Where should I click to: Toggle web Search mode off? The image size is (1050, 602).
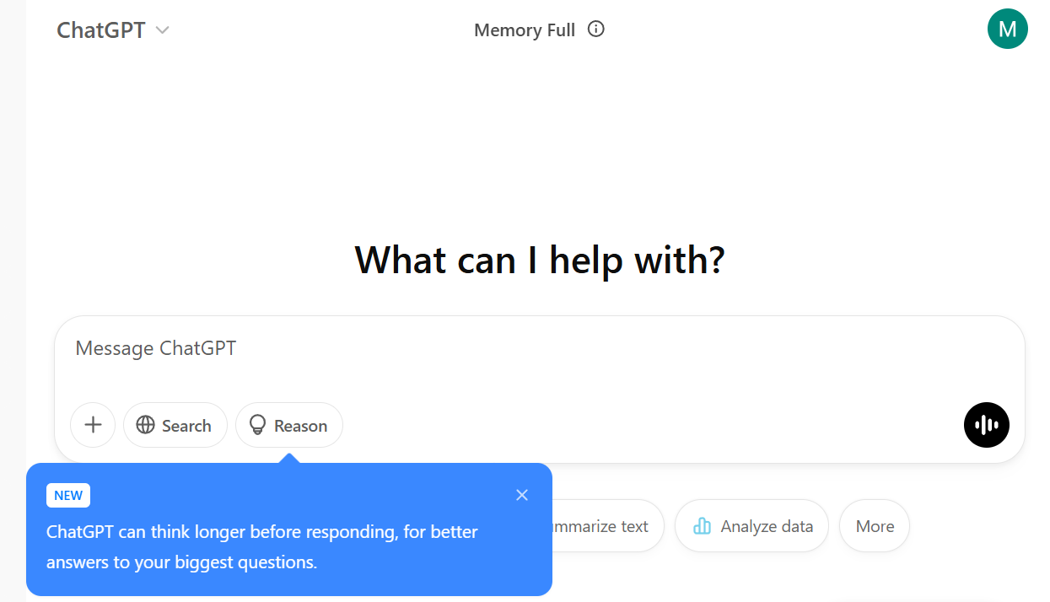click(175, 425)
